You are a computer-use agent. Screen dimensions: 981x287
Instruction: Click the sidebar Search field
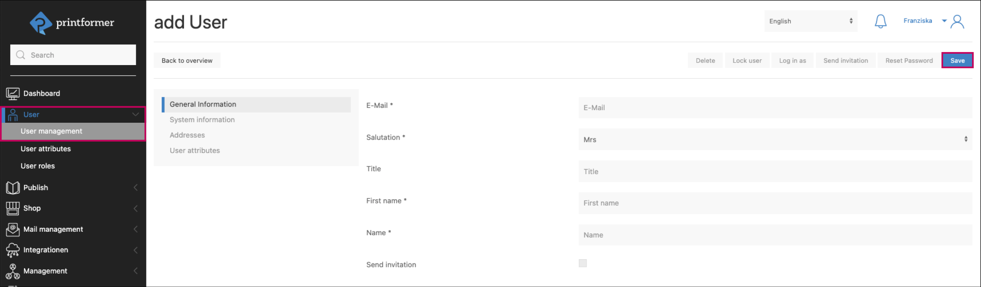[x=73, y=55]
